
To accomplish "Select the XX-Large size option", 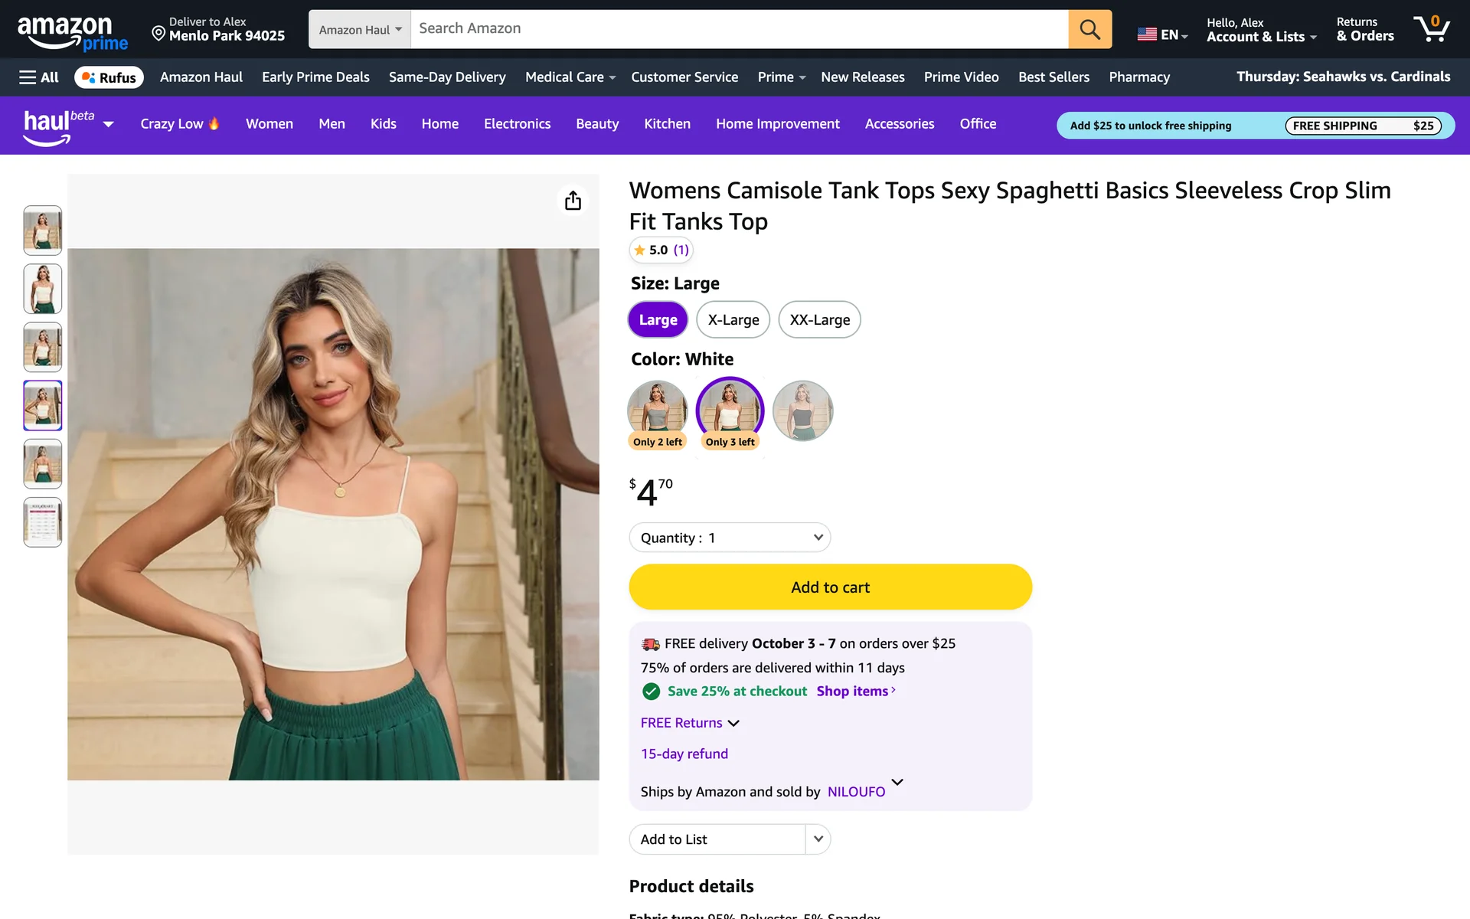I will [x=819, y=319].
